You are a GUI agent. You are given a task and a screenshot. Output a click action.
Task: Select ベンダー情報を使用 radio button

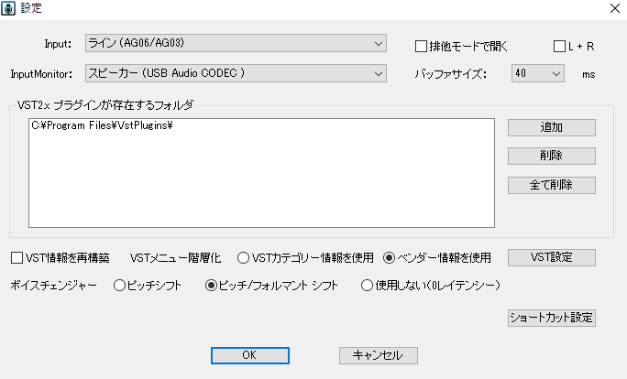(389, 258)
